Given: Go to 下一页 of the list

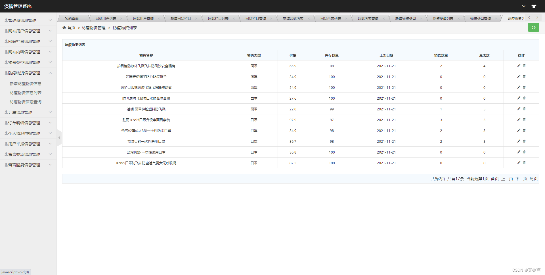Looking at the screenshot, I should pyautogui.click(x=521, y=179).
